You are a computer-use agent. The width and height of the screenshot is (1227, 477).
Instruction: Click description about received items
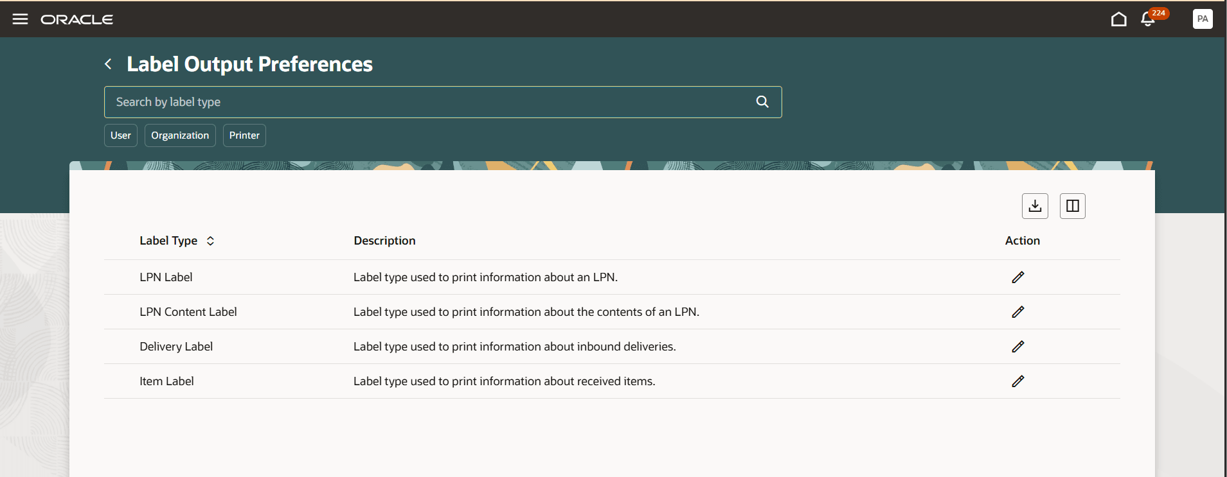tap(505, 381)
